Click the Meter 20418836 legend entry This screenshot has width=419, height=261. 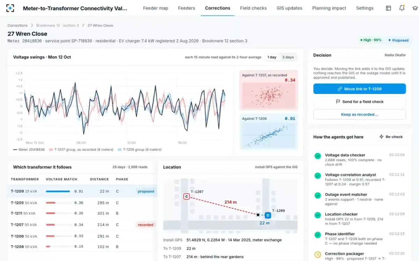29,150
